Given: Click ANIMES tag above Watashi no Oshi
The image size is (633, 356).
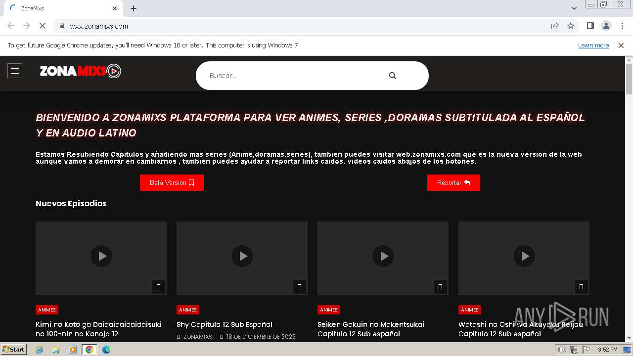Looking at the screenshot, I should click(x=470, y=310).
